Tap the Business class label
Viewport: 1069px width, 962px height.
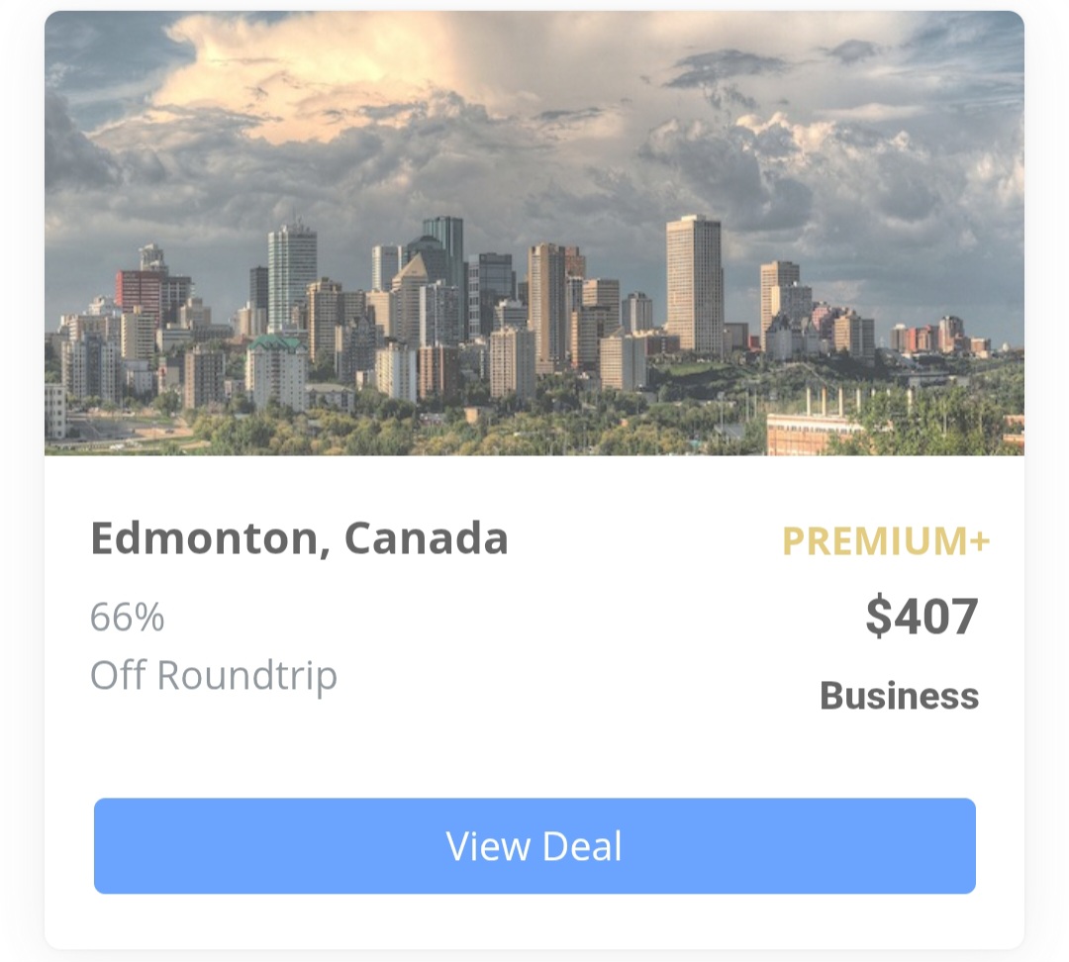coord(899,696)
